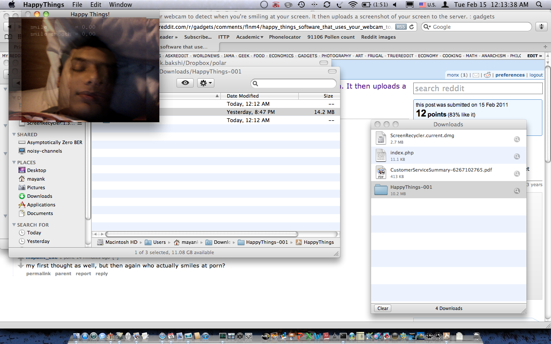Click the magnifier icon beside HappyThings-001
Viewport: 551px width, 344px height.
[x=517, y=191]
